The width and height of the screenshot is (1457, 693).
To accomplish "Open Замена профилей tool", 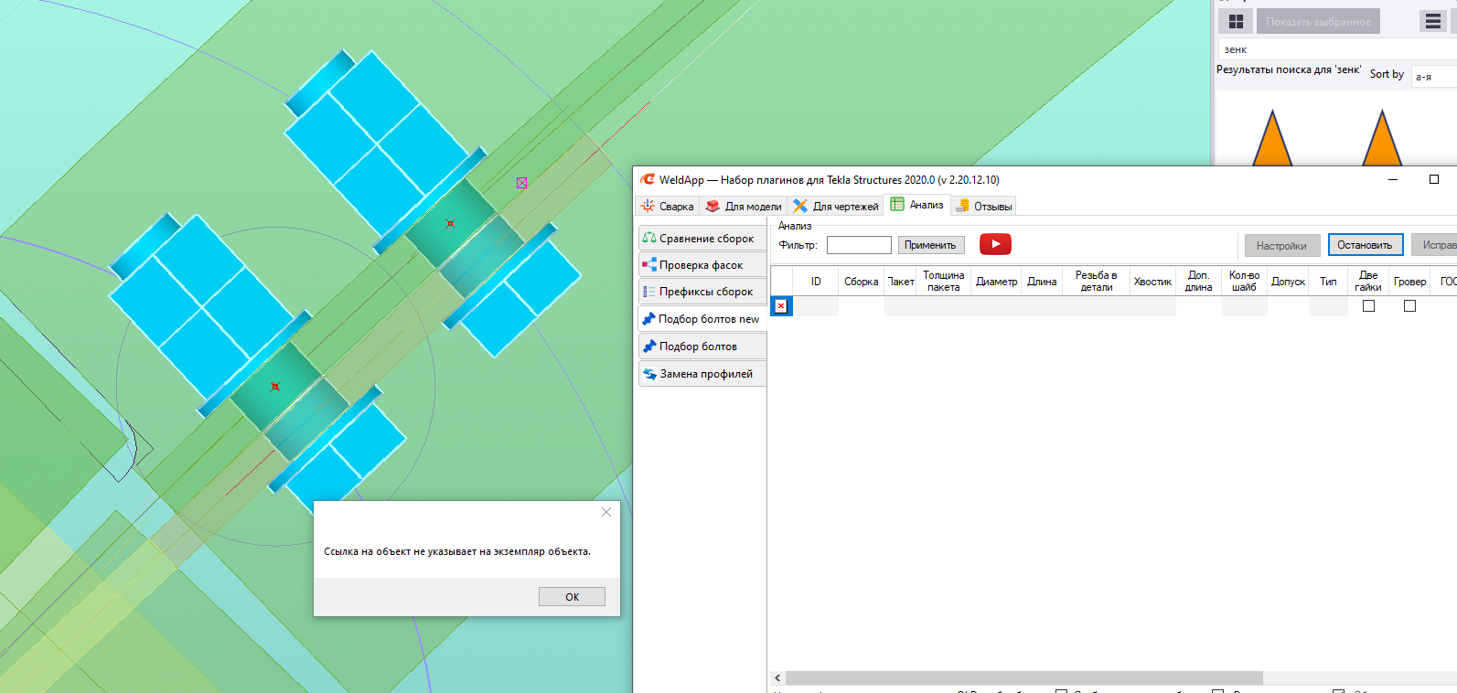I will [x=702, y=374].
